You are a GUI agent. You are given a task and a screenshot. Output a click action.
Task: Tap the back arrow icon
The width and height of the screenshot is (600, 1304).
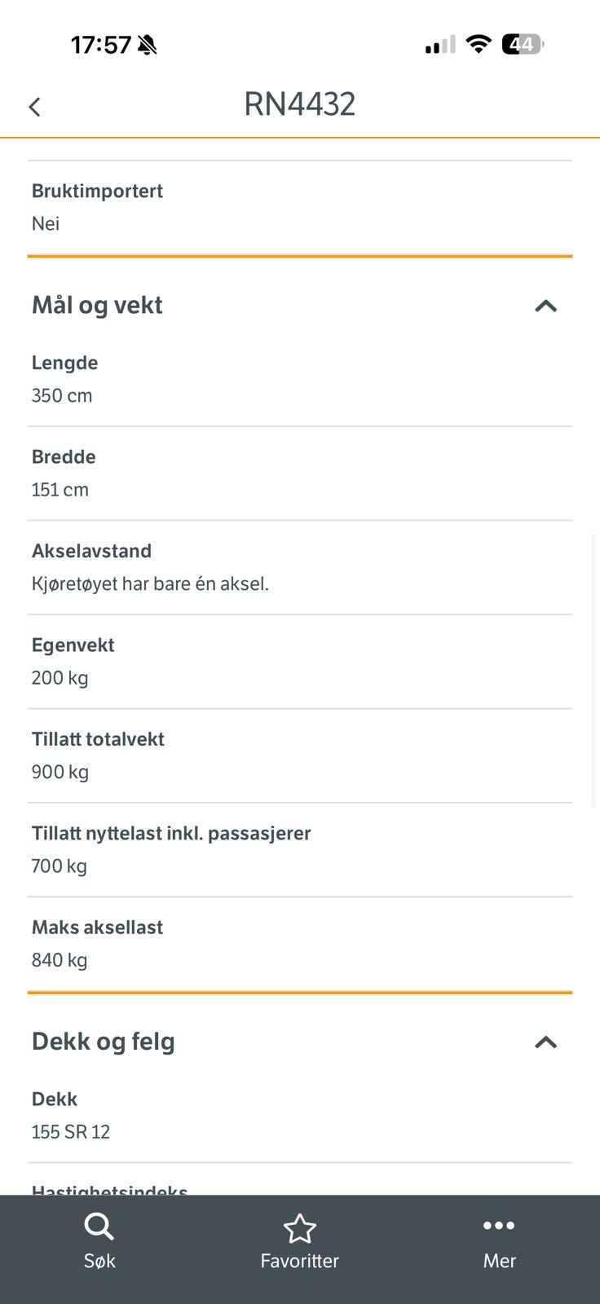(34, 107)
